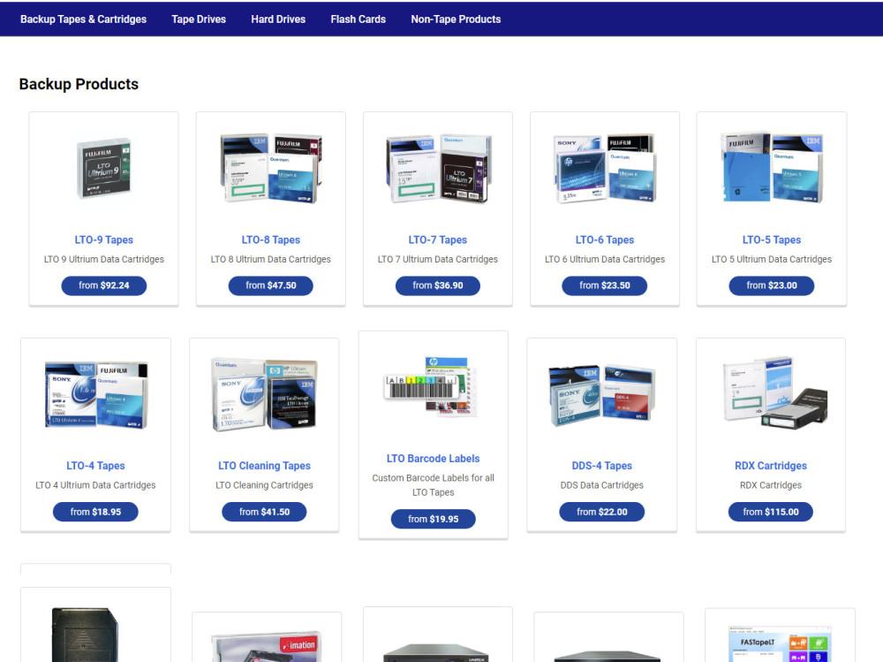
Task: Open the LTO-4 Tapes link
Action: click(x=95, y=466)
